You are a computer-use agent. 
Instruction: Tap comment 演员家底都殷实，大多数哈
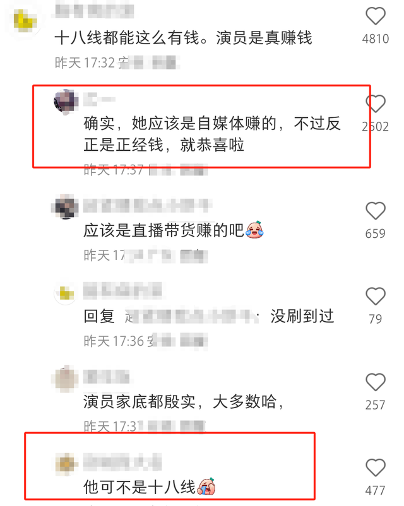pyautogui.click(x=184, y=402)
